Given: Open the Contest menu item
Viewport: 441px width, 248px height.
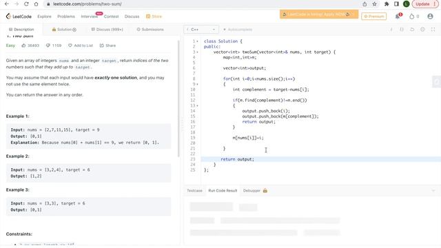Looking at the screenshot, I should tap(111, 17).
